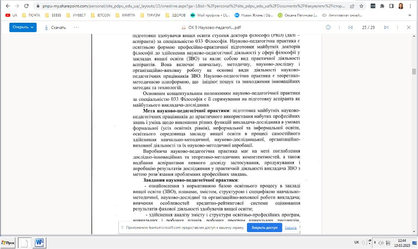Open the ИНВЕСТ bookmarks folder
This screenshot has width=418, height=249.
point(76,15)
